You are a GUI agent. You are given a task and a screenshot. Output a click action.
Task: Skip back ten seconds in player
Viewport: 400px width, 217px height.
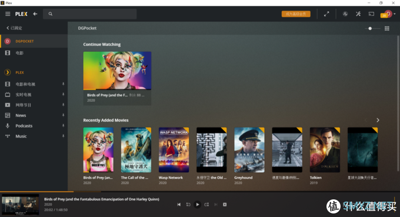(188, 205)
